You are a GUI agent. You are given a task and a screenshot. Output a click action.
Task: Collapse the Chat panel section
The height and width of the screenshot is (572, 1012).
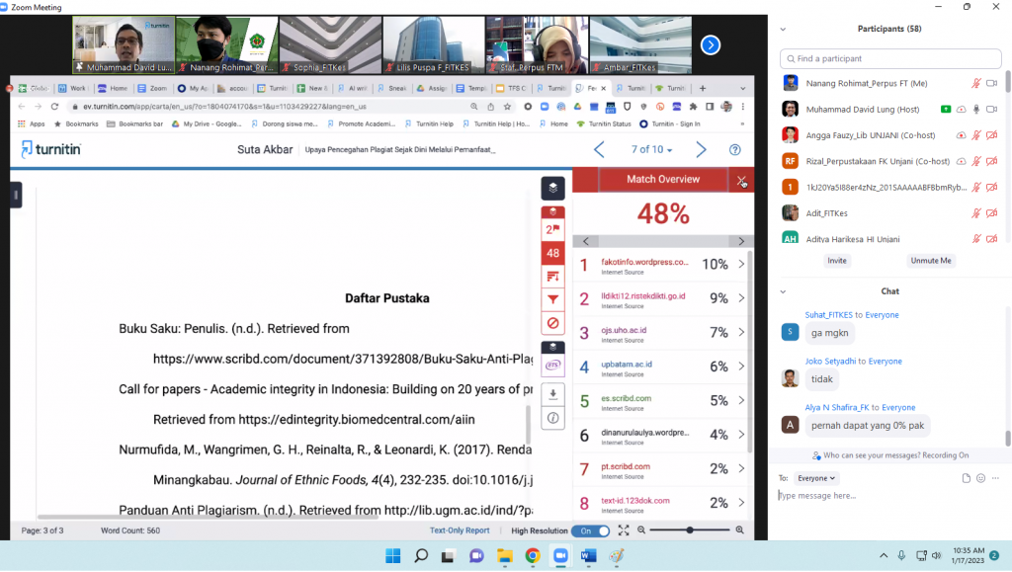(782, 291)
